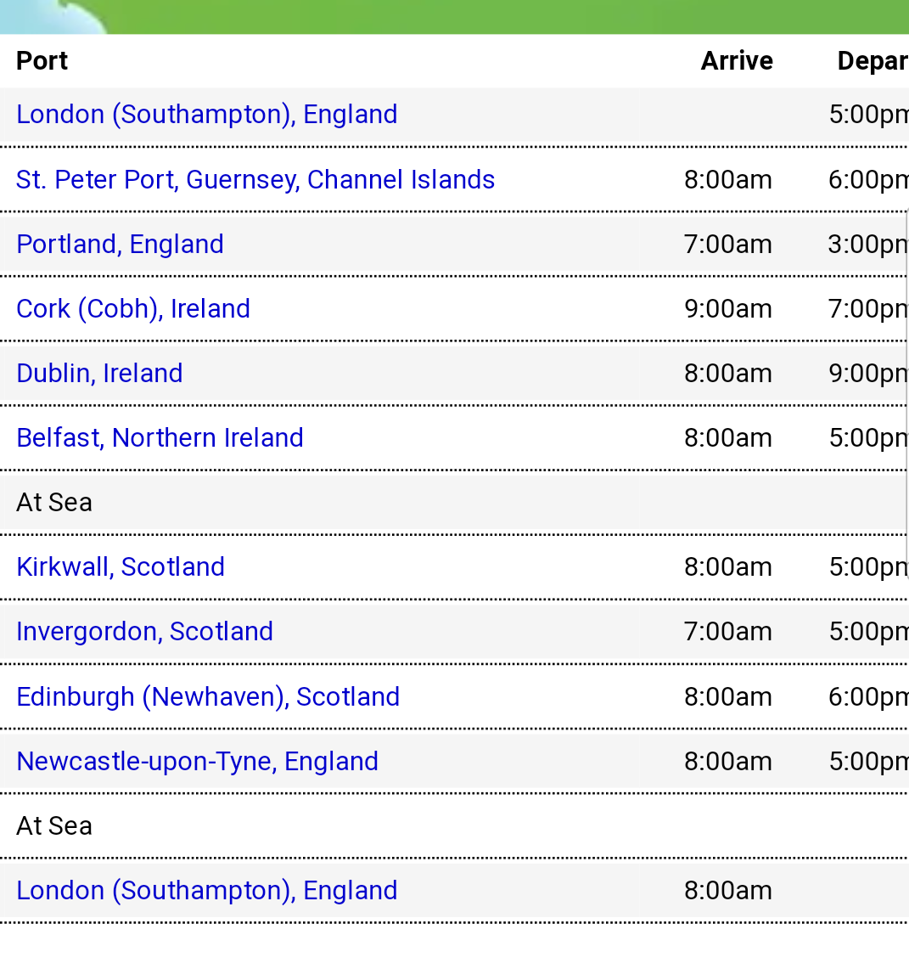Click Dublin's 9:00pm departure time
The width and height of the screenshot is (909, 963).
(867, 374)
